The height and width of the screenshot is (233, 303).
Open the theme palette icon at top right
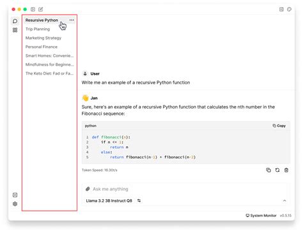tap(289, 9)
